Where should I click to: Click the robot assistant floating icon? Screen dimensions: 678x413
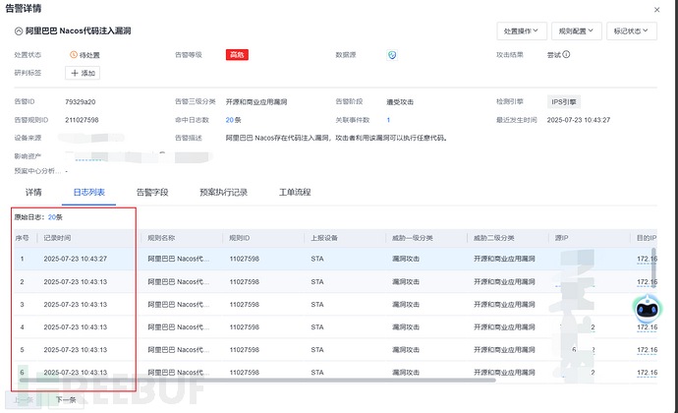(x=646, y=309)
